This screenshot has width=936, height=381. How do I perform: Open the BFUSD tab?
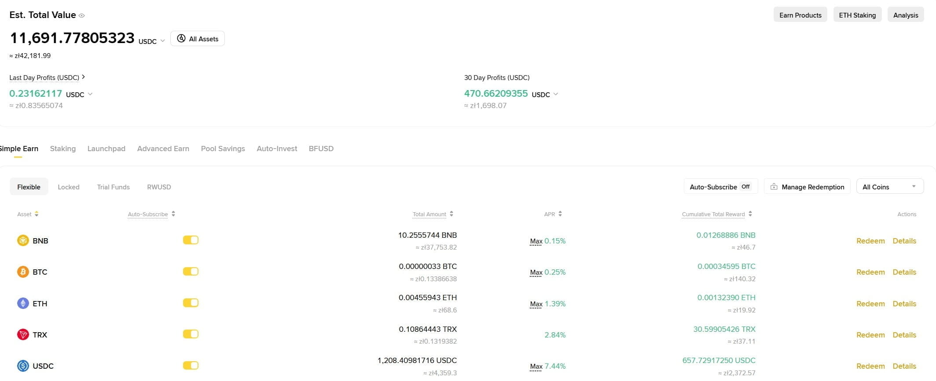coord(321,149)
